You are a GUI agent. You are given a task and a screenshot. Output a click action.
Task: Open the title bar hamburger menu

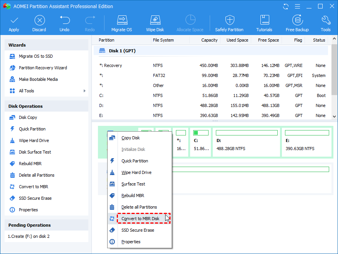pos(297,6)
